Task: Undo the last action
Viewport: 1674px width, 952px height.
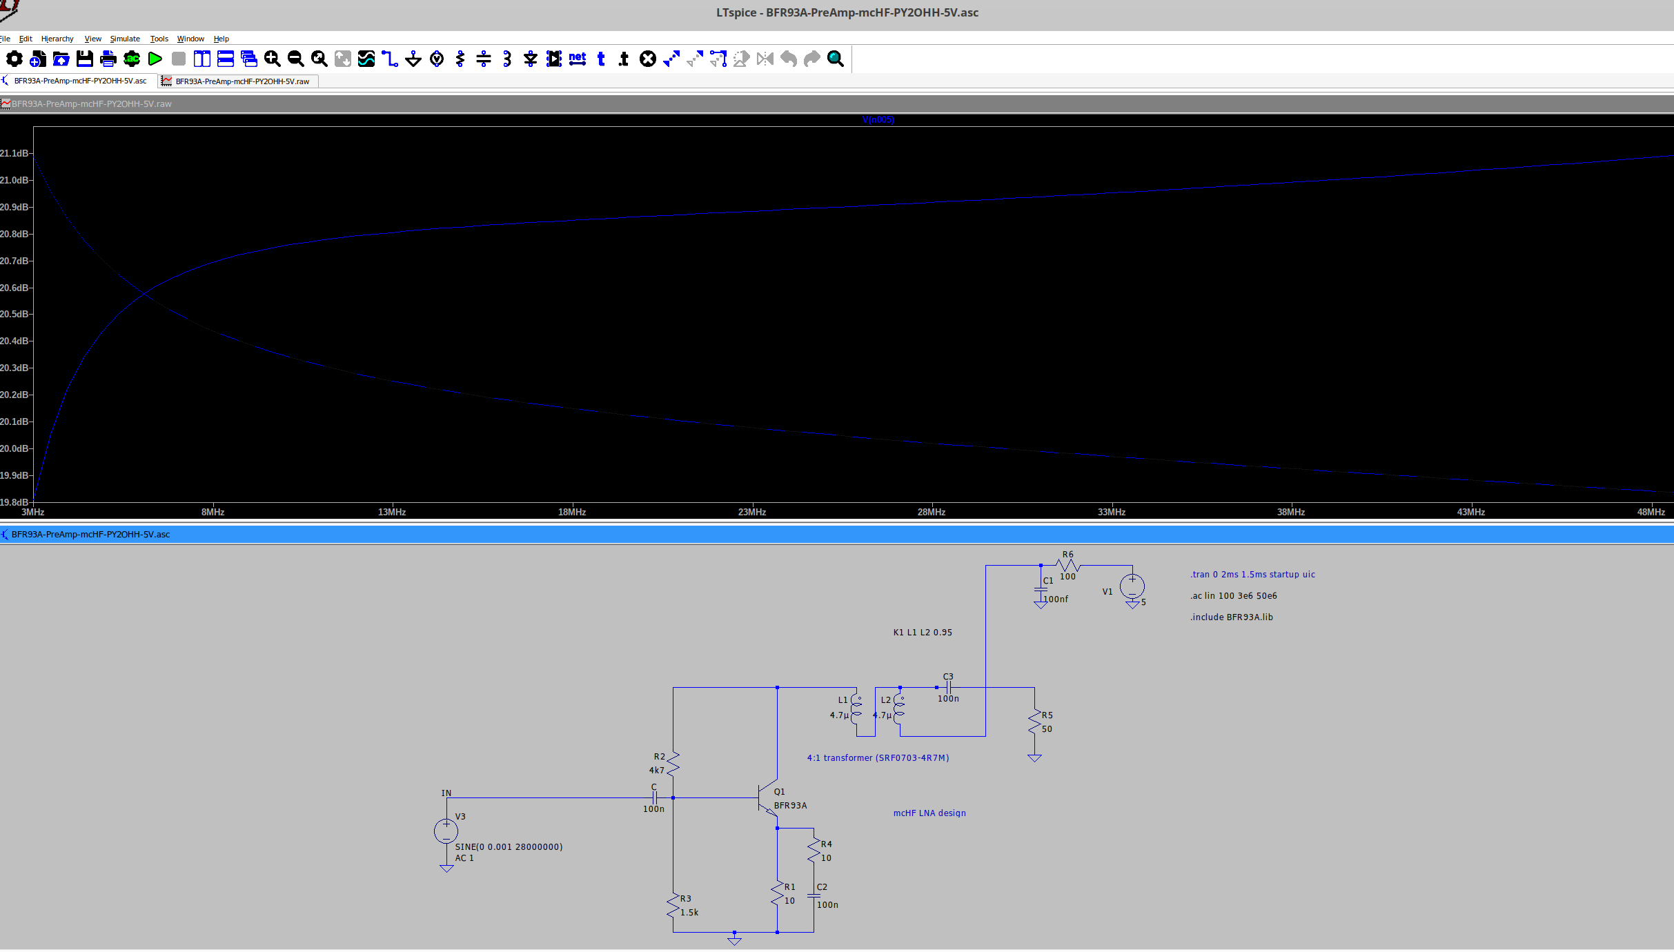Action: click(789, 59)
